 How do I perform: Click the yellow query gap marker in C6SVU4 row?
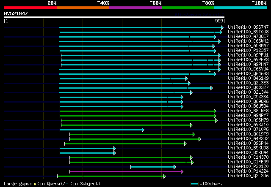coord(210,71)
